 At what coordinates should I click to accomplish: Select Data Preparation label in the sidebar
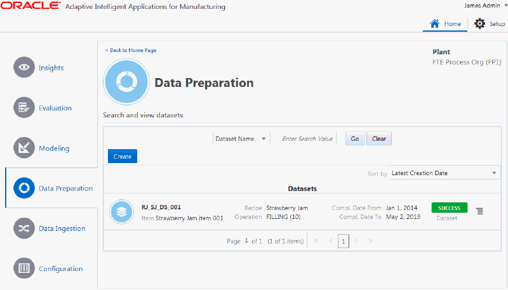coord(66,188)
